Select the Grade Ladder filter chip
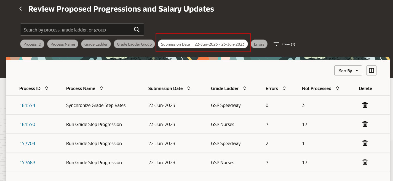The height and width of the screenshot is (181, 393). [96, 44]
